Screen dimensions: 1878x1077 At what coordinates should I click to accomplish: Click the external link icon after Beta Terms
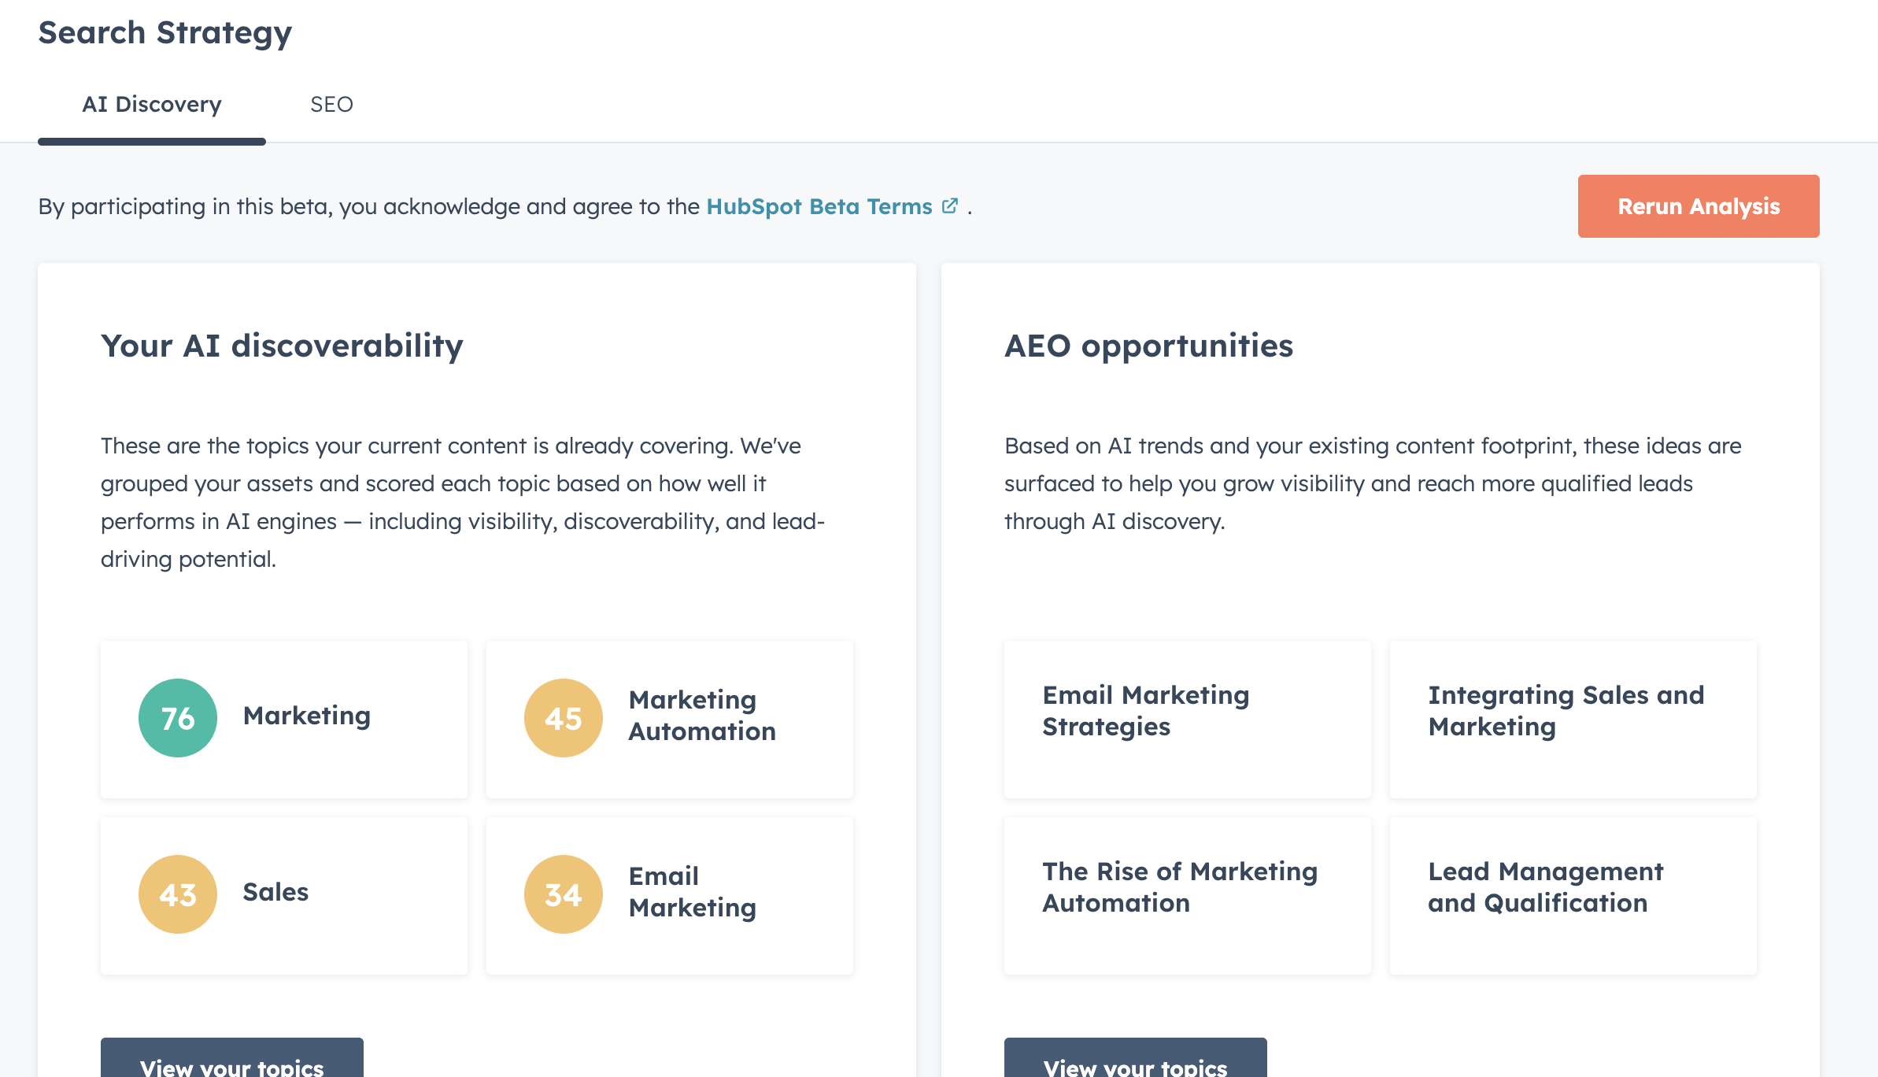pos(950,205)
